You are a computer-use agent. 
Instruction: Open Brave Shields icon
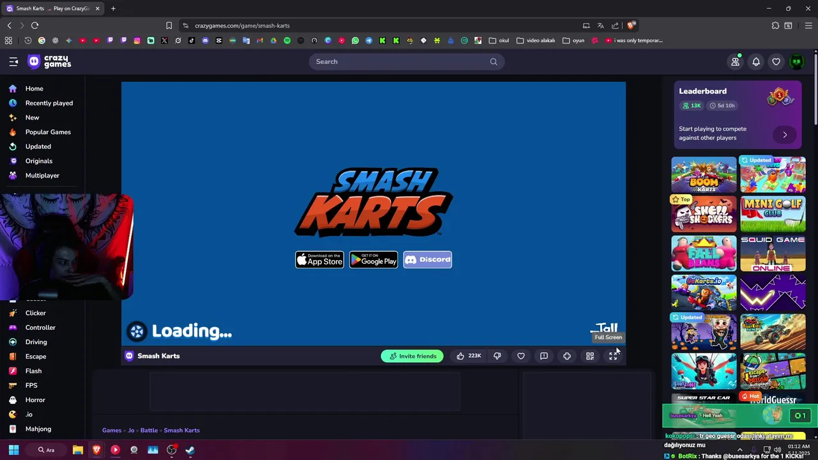coord(631,26)
